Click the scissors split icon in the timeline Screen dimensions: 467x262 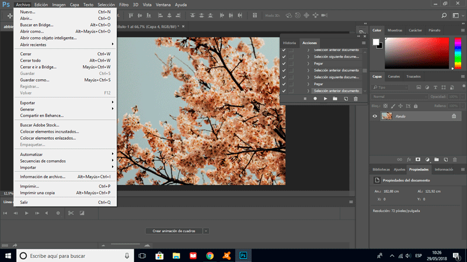(x=70, y=213)
